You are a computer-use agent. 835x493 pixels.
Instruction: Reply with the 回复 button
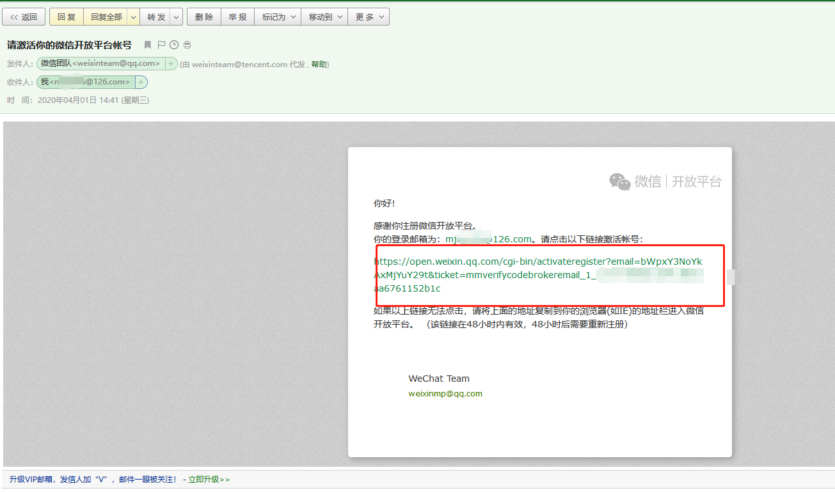coord(67,17)
